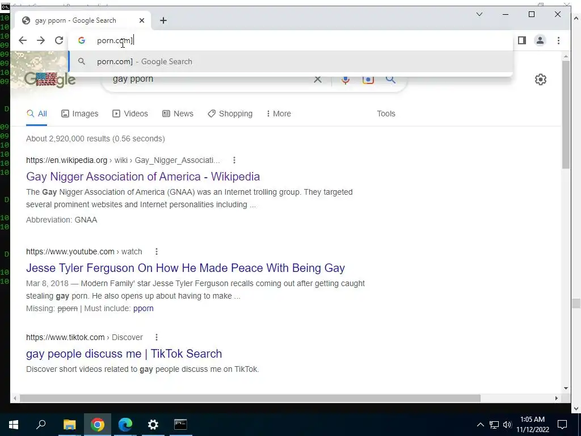
Task: Open the clock showing 1:05 AM
Action: click(x=532, y=425)
